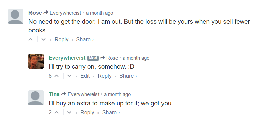Downvote Rose's comment about fewer books
Image resolution: width=261 pixels, height=123 pixels.
[x=43, y=40]
